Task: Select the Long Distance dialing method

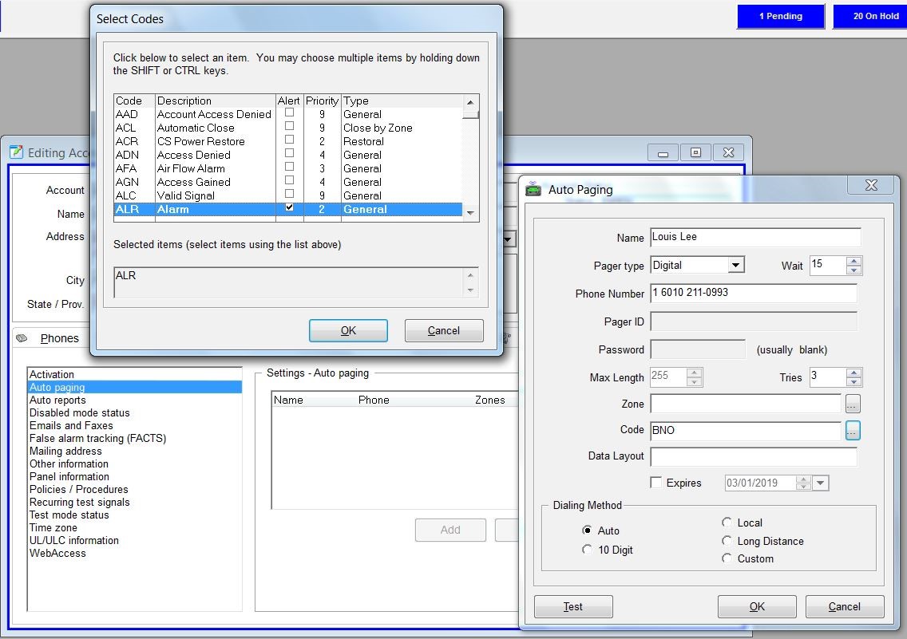Action: point(727,541)
